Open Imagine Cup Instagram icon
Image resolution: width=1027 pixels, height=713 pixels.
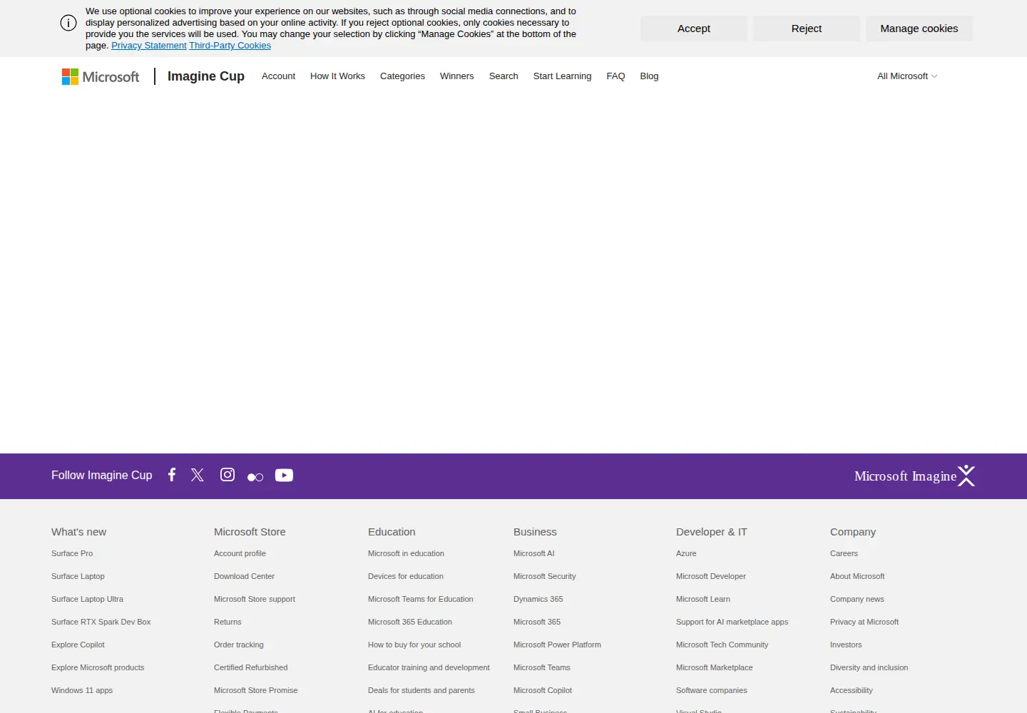pos(228,475)
